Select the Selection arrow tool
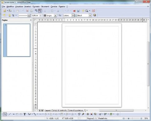The height and width of the screenshot is (121, 151). [x=5, y=114]
